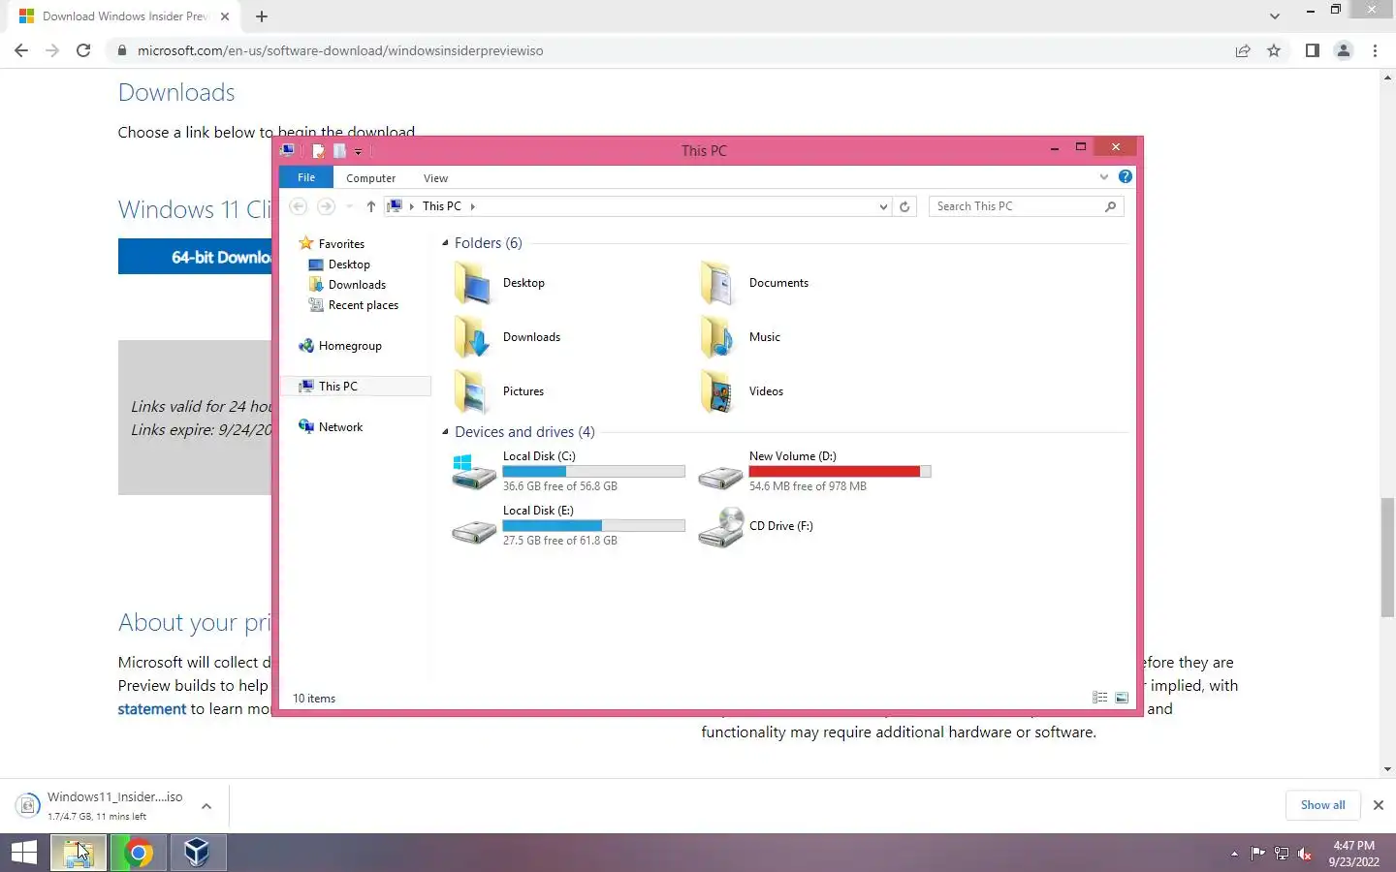Screen dimensions: 1396x872
Task: Click '54.6 MB free of 978 MB' text
Action: [x=808, y=486]
